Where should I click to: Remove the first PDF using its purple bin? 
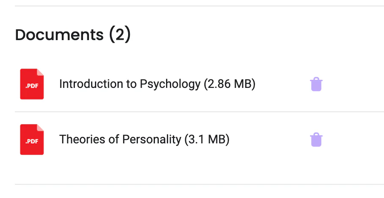[x=316, y=84]
